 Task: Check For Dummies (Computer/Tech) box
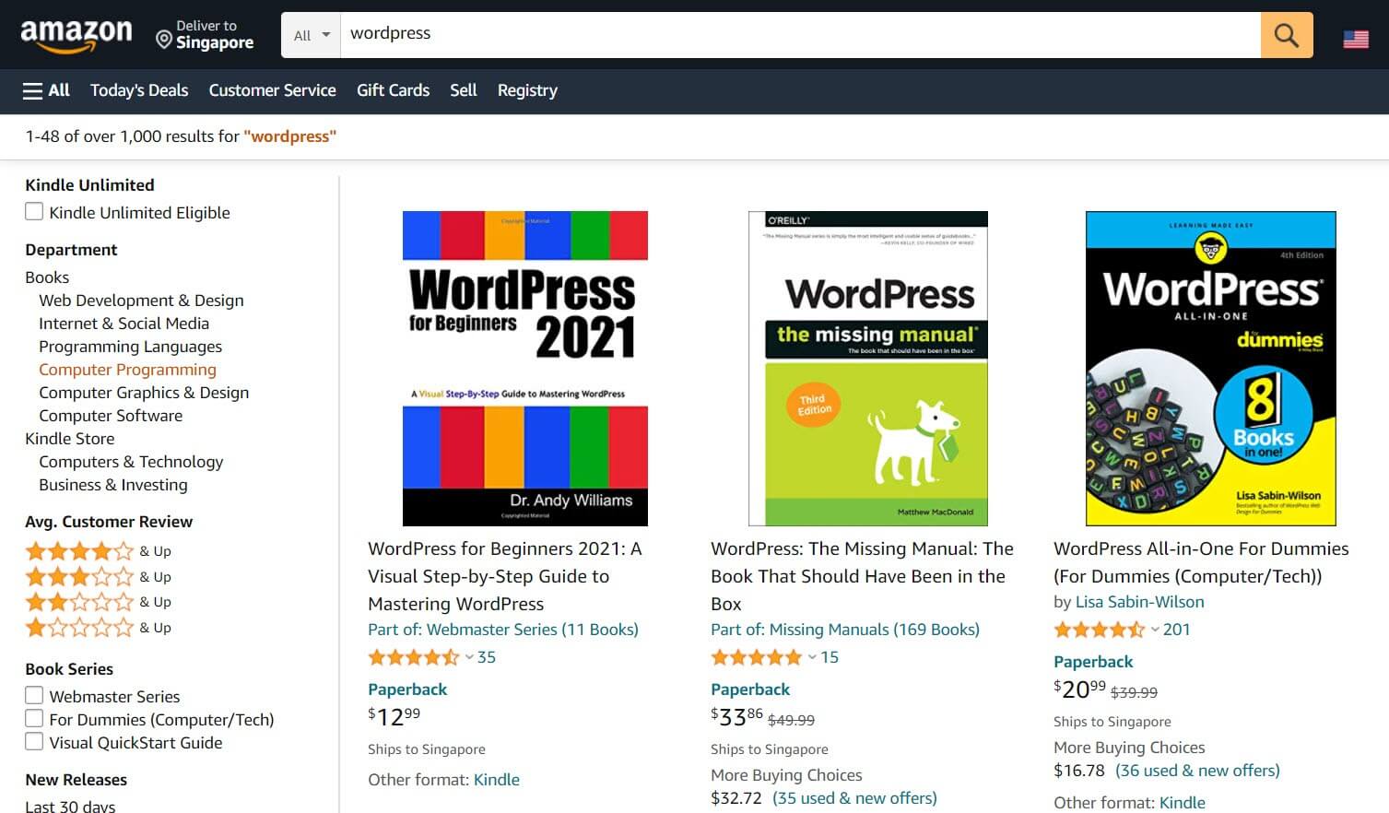[x=34, y=718]
